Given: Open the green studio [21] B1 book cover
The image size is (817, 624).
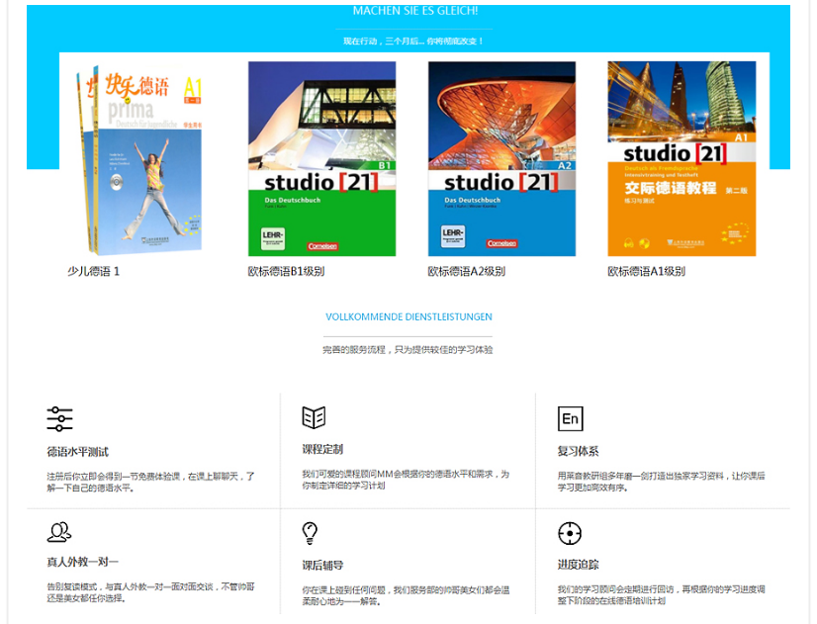Looking at the screenshot, I should point(322,159).
